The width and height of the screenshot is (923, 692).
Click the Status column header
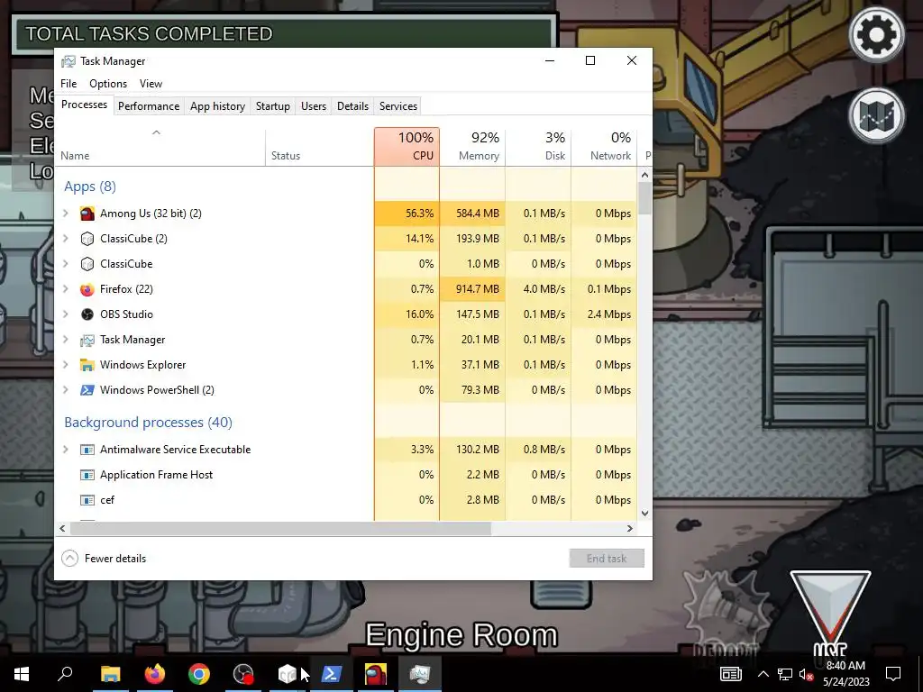(x=320, y=147)
